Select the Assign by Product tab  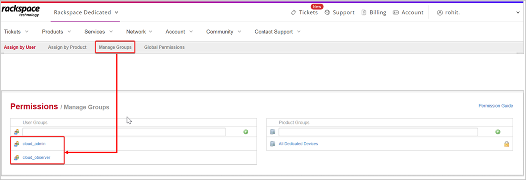tap(67, 47)
